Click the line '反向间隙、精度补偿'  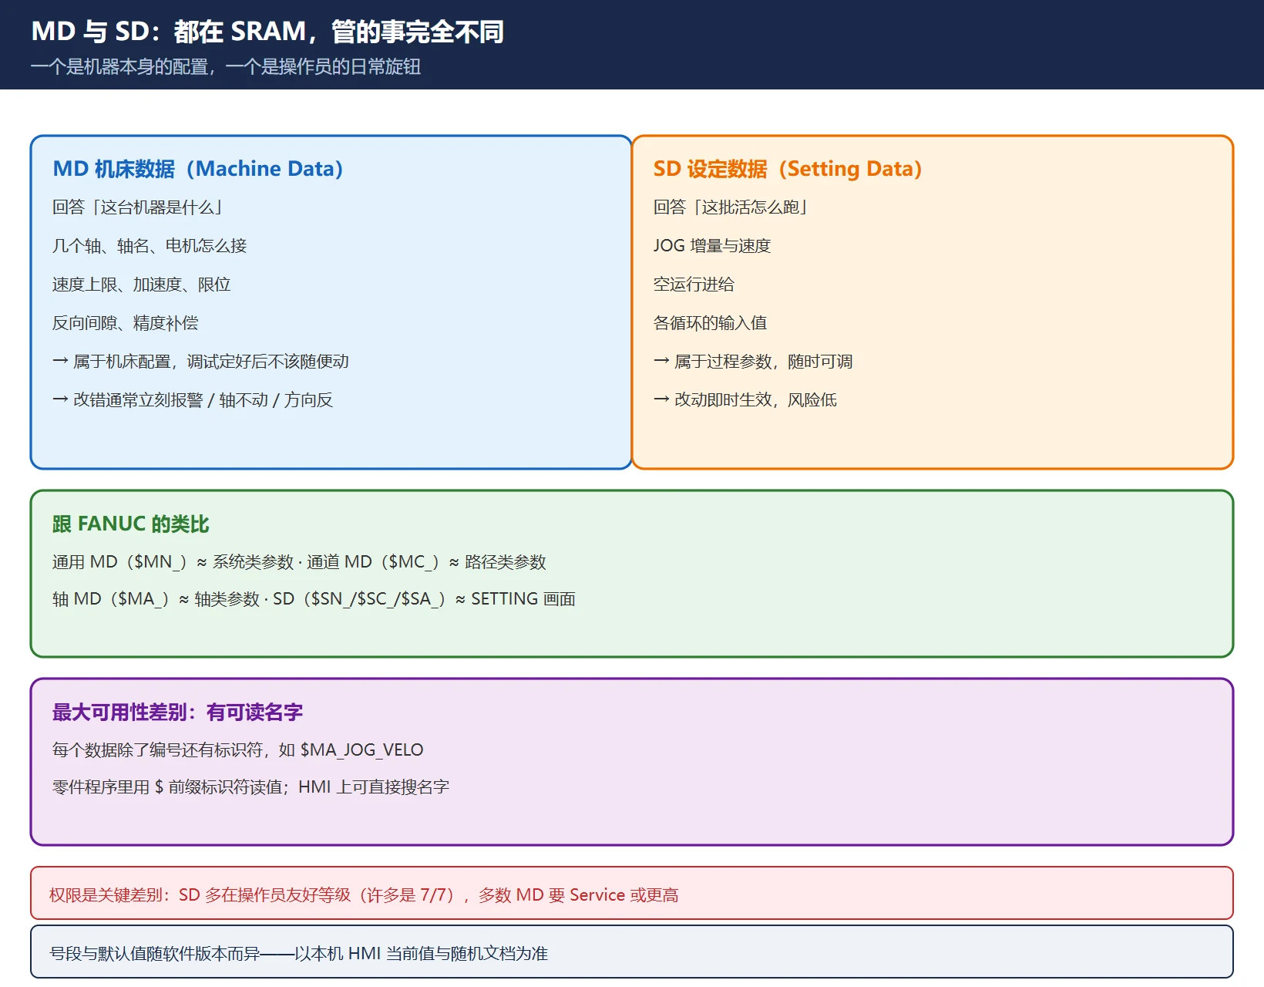pos(126,323)
